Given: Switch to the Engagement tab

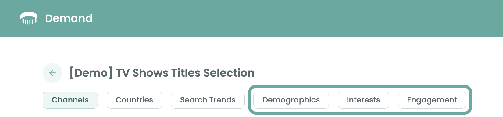Looking at the screenshot, I should [432, 100].
